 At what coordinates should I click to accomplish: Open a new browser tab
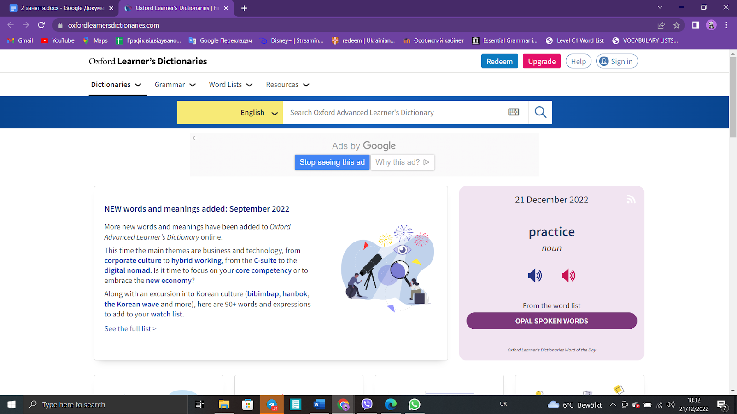pos(244,8)
